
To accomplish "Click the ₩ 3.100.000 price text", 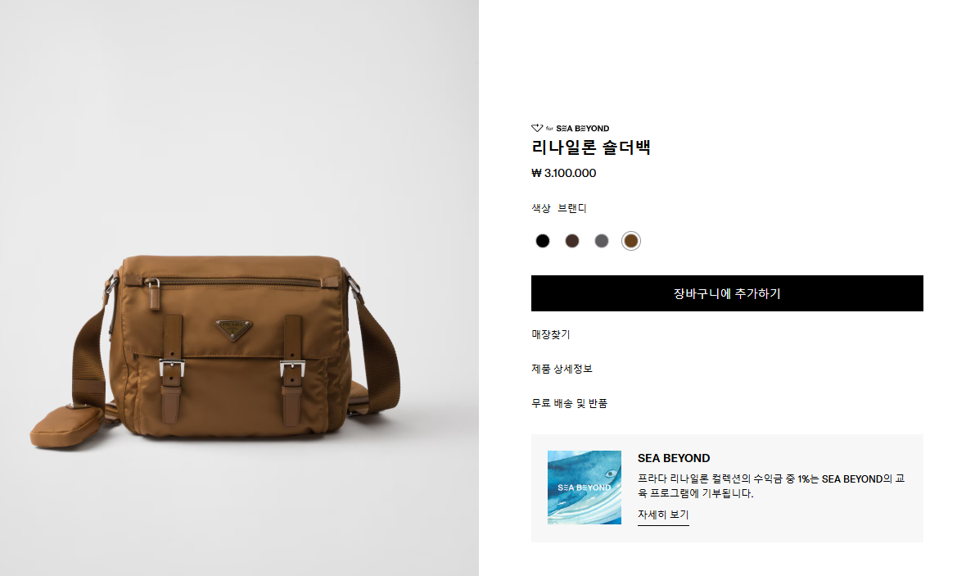I will [x=564, y=174].
